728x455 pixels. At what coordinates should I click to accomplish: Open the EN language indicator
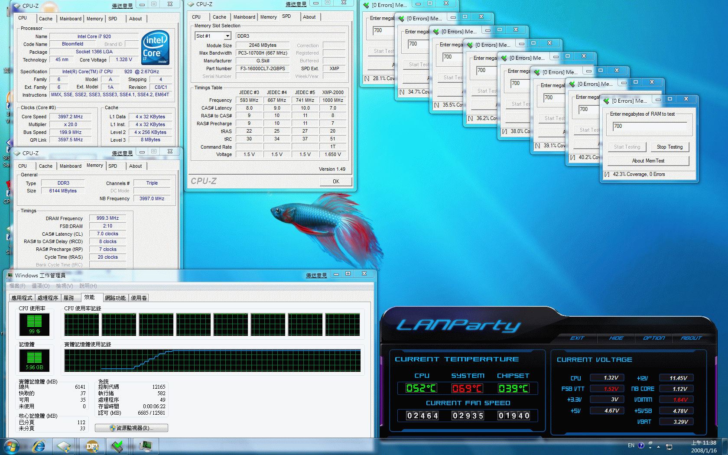[631, 445]
